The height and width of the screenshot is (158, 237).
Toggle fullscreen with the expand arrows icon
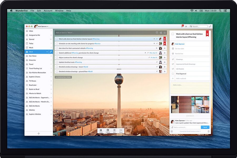point(210,26)
